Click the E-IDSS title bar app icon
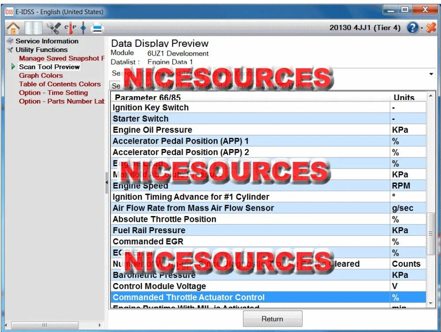 click(9, 12)
